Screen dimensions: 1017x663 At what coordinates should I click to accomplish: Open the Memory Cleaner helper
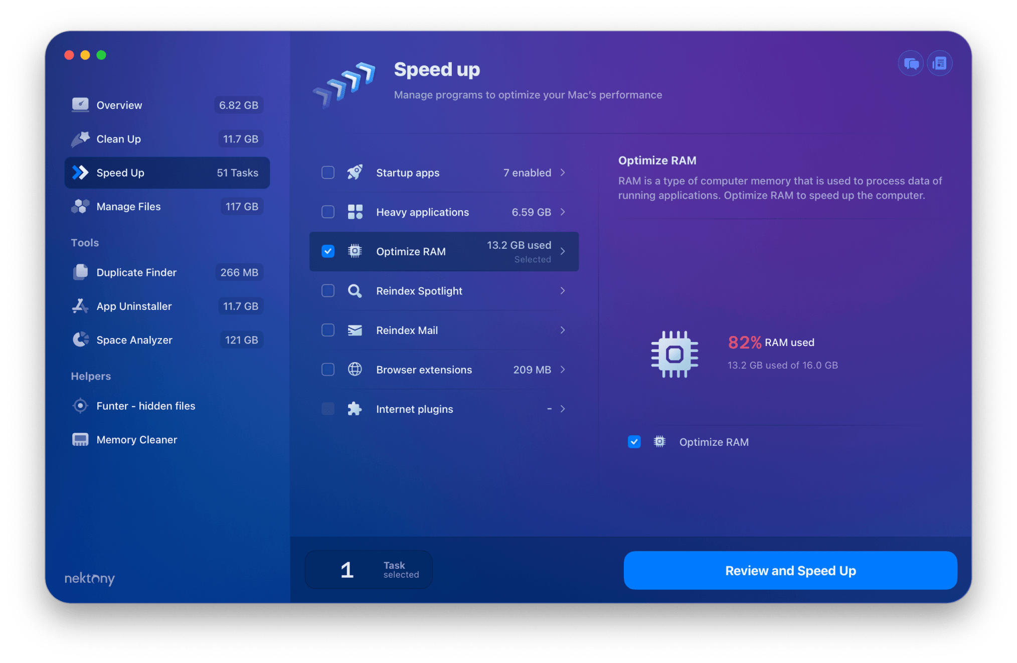point(137,439)
